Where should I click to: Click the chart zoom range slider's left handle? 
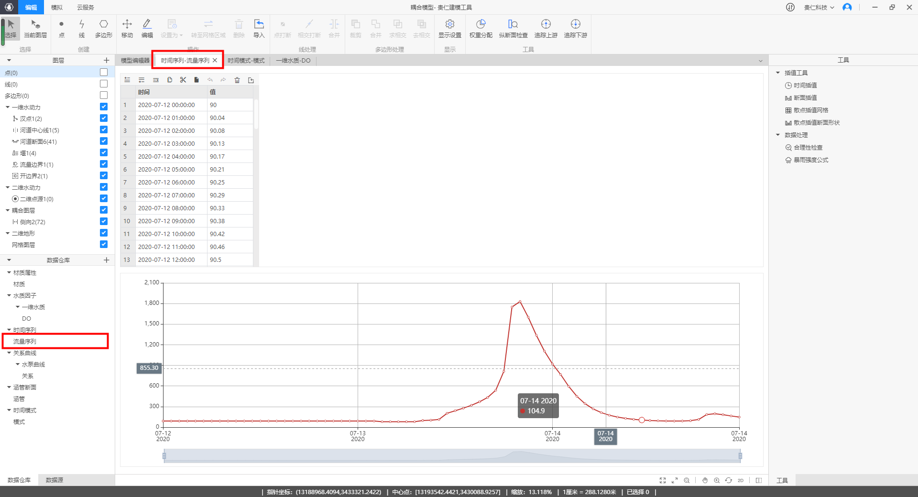(164, 456)
